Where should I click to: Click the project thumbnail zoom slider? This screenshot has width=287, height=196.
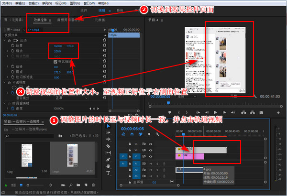[x=36, y=185]
